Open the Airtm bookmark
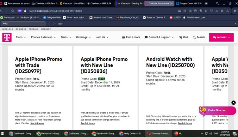This screenshot has width=238, height=137. click(74, 17)
